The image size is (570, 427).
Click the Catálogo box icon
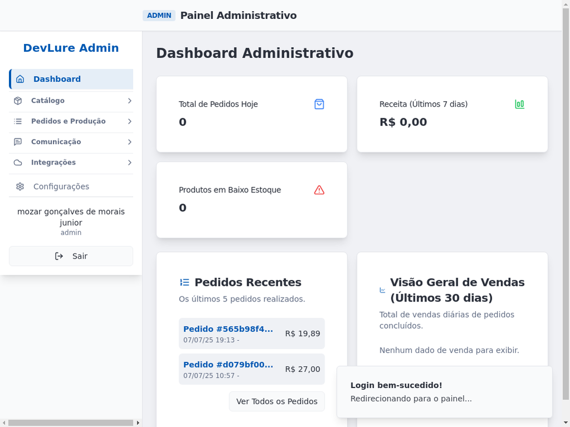coord(18,101)
